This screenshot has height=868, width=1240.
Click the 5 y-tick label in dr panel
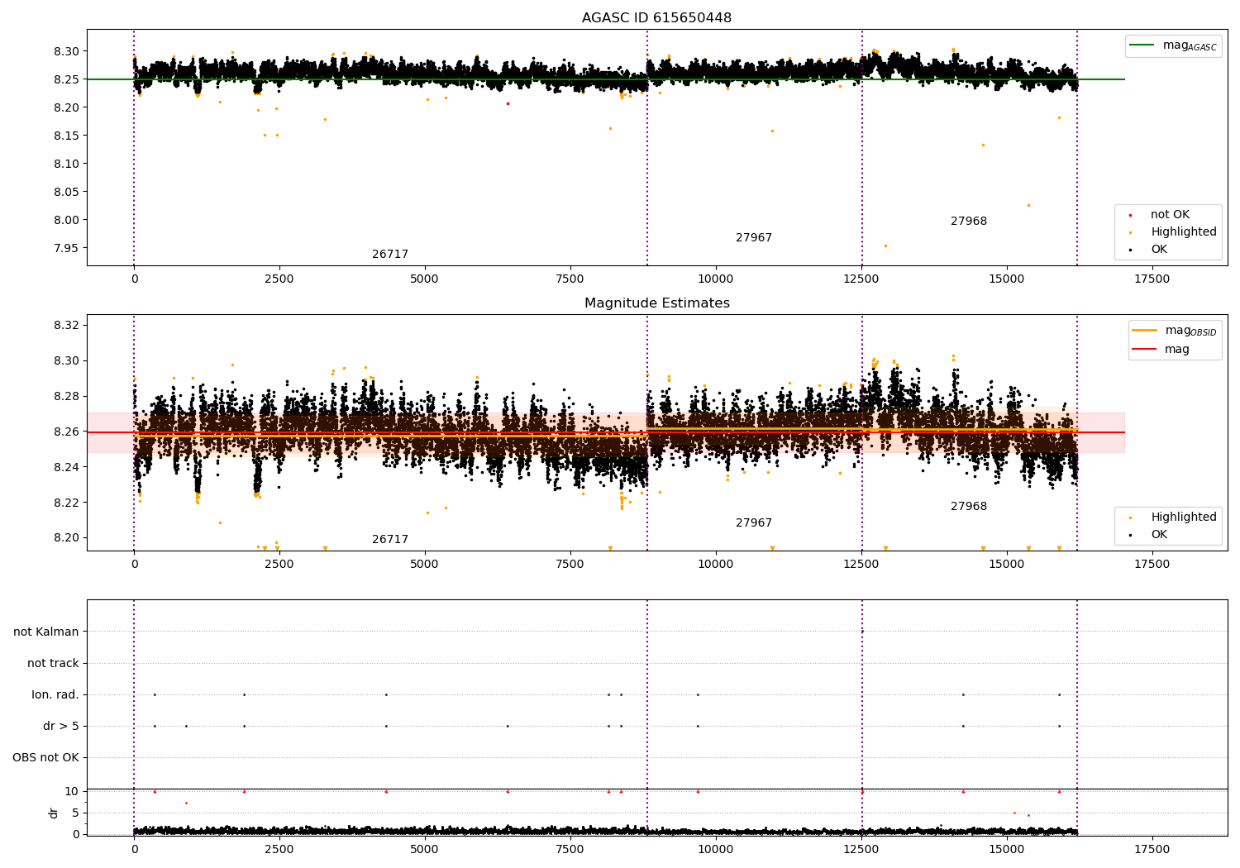click(75, 813)
